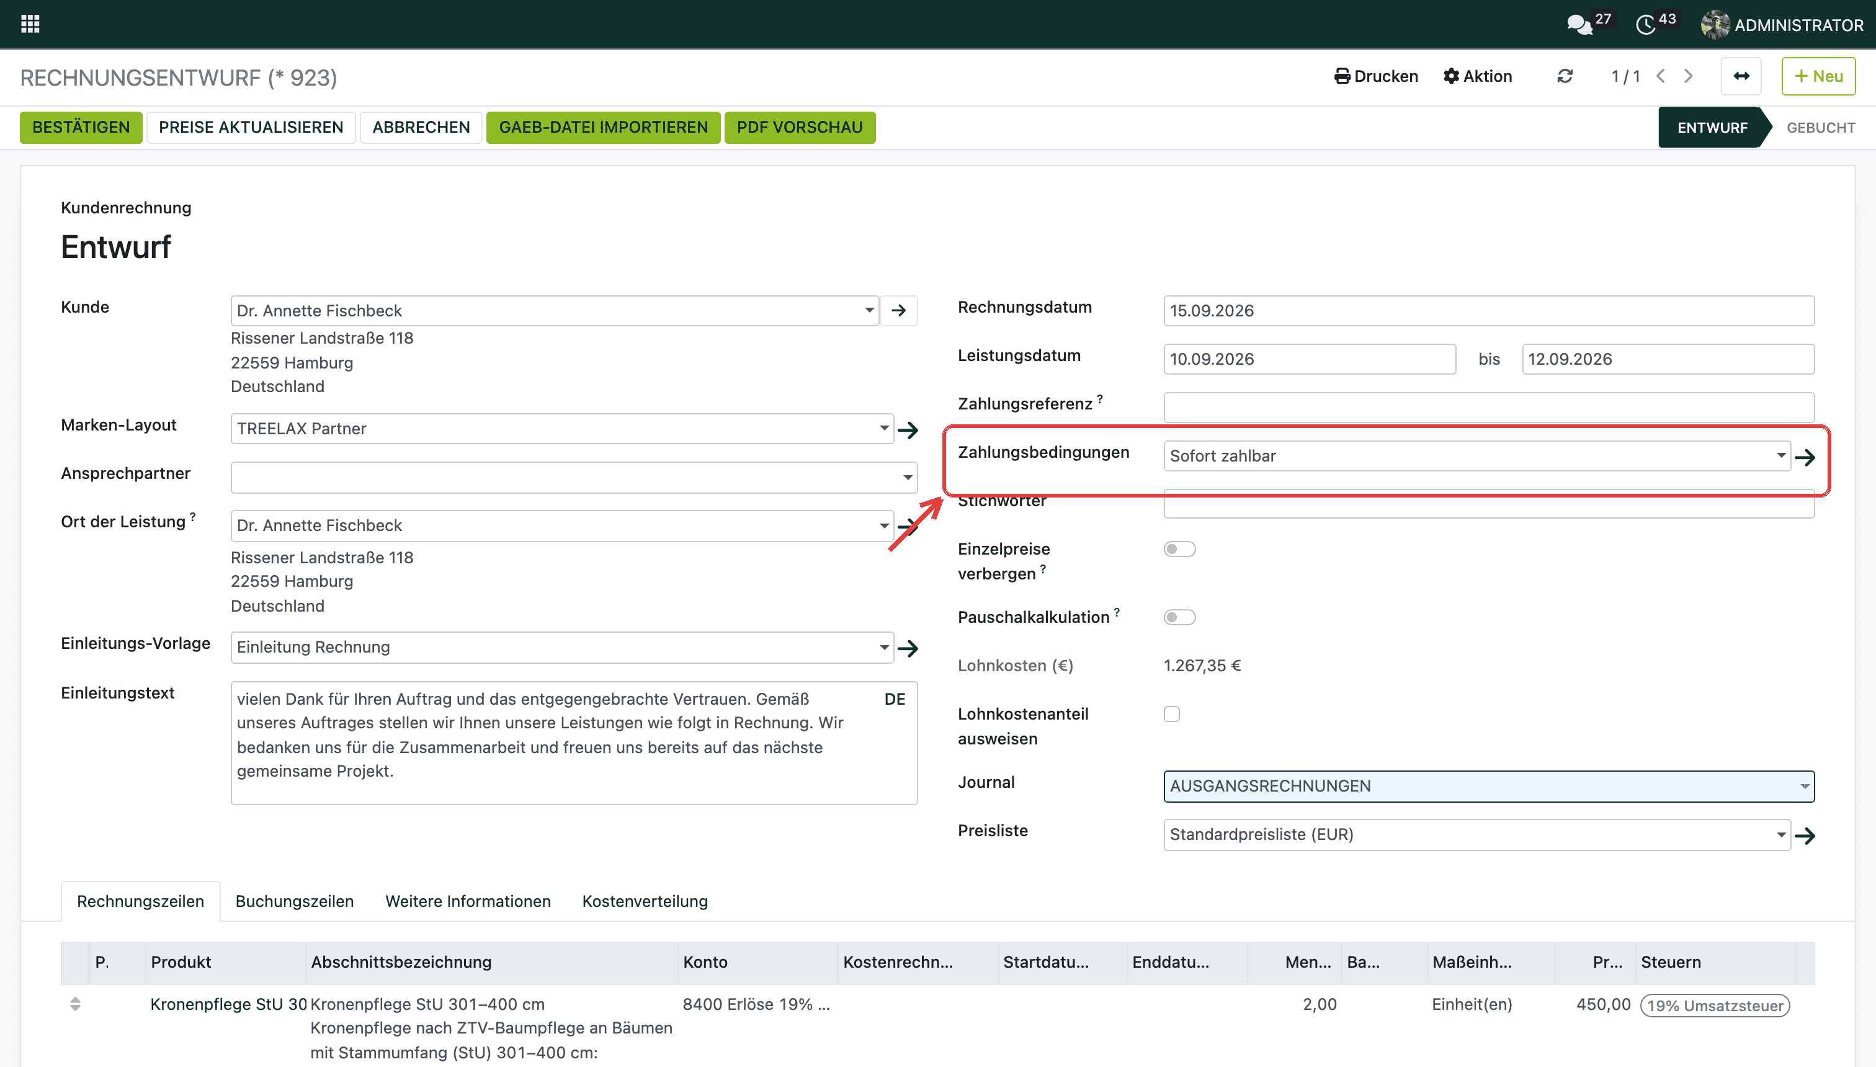Viewport: 1876px width, 1067px height.
Task: Switch to Buchungszeilen tab
Action: (295, 901)
